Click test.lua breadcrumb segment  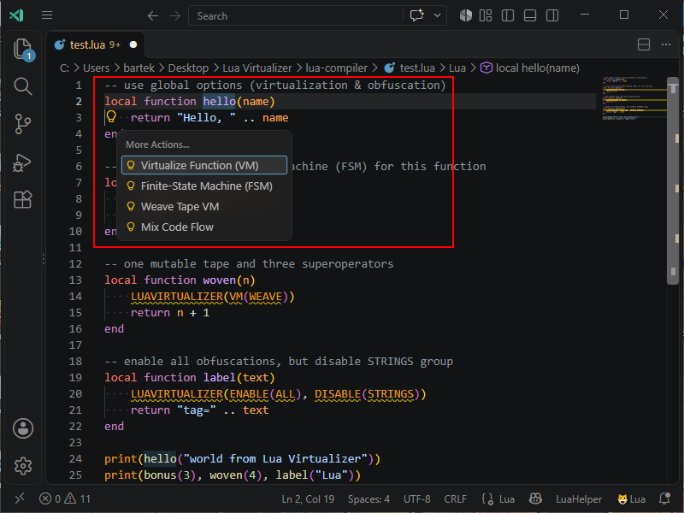[417, 68]
